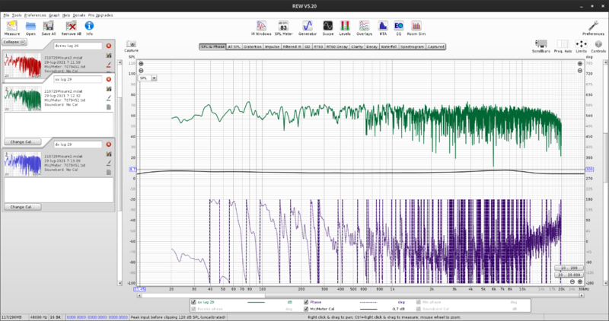Open the SPL Meter tool

[x=283, y=26]
